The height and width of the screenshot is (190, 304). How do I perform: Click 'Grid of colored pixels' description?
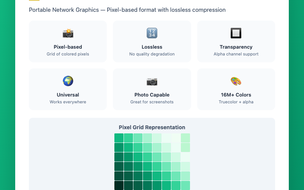(x=68, y=54)
